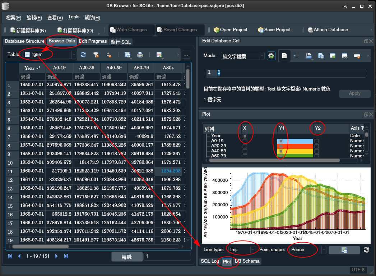
Task: Click the plain text document icon in cell editor
Action: 284,56
